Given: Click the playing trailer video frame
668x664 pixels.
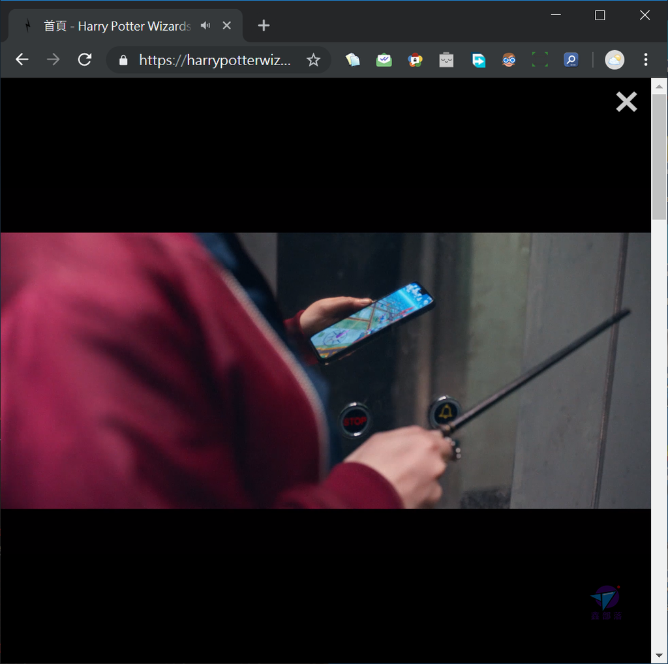Looking at the screenshot, I should [x=326, y=370].
